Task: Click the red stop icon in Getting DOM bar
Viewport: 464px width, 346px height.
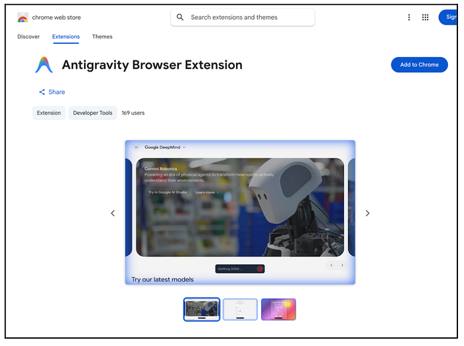Action: [x=260, y=269]
